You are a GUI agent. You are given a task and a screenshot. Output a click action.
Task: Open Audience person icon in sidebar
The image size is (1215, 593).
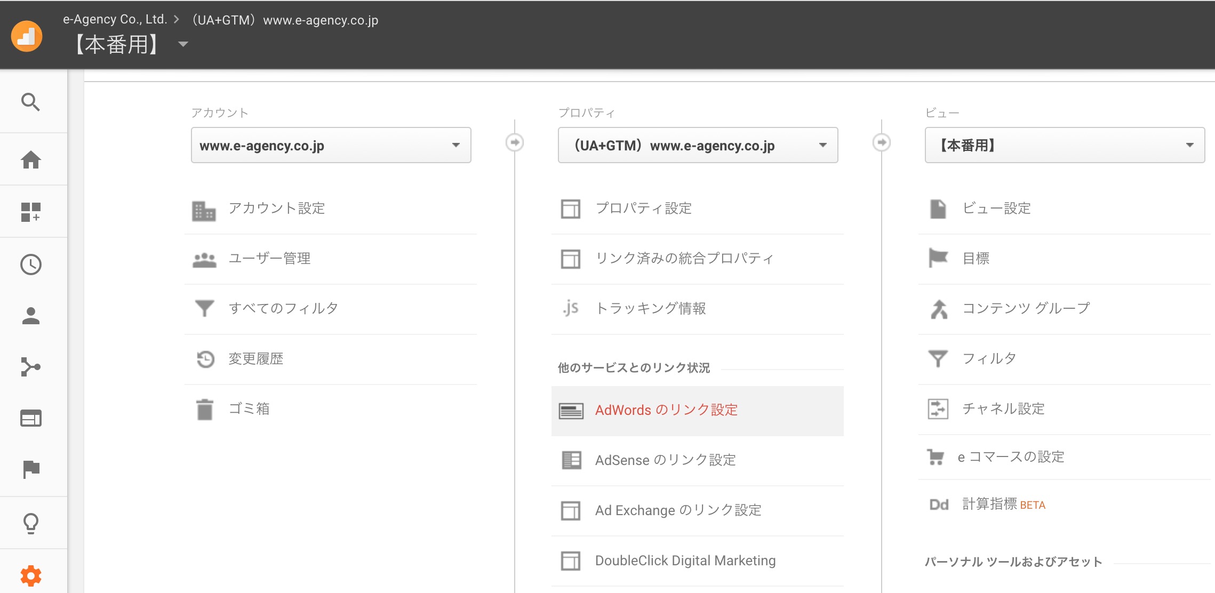[31, 316]
